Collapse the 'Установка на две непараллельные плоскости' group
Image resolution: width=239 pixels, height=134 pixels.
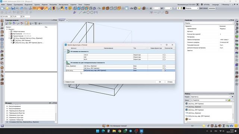[x=65, y=63]
